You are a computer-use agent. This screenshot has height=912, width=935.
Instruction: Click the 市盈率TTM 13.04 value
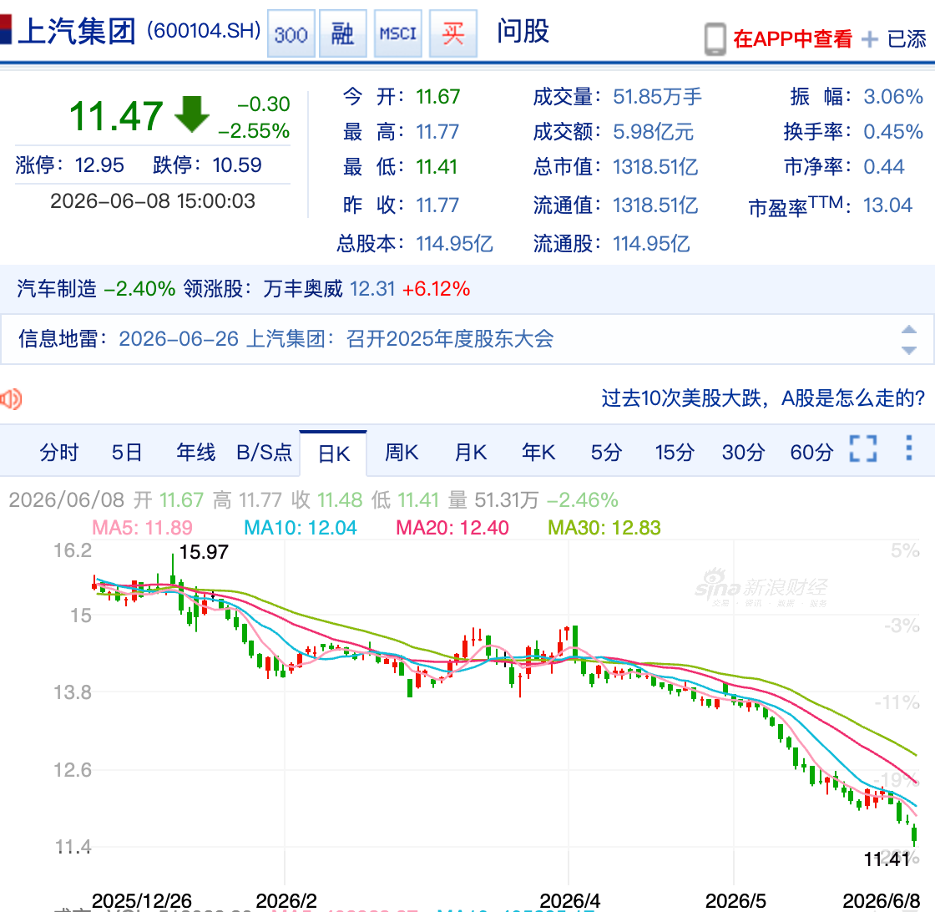888,205
